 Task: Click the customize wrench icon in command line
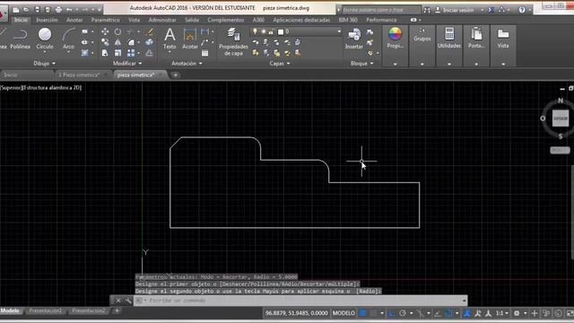pyautogui.click(x=128, y=301)
